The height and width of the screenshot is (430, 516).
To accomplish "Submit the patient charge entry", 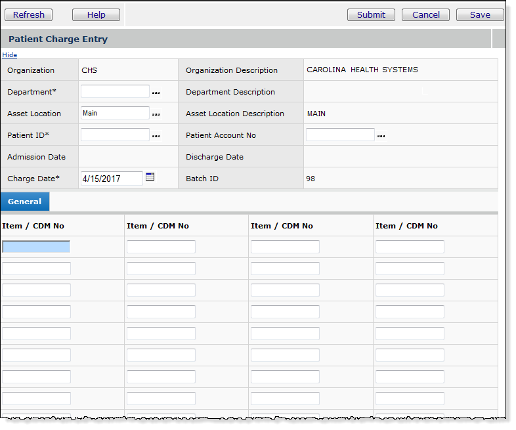I will (371, 15).
